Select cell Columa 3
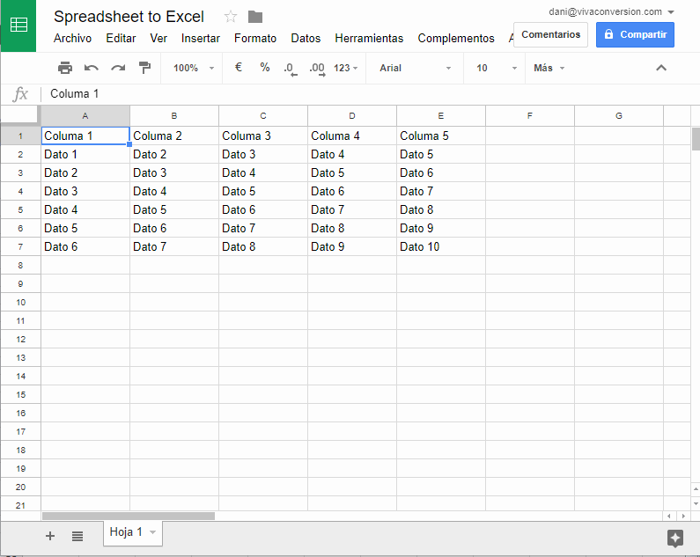The image size is (700, 557). pyautogui.click(x=263, y=136)
